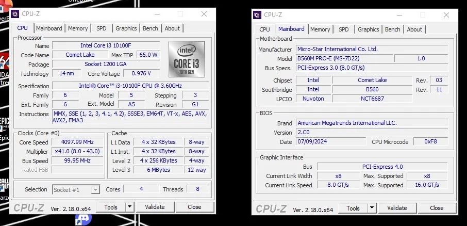Screen dimensions: 467x226
Task: Click the BIOS version '2.C0'
Action: (372, 132)
